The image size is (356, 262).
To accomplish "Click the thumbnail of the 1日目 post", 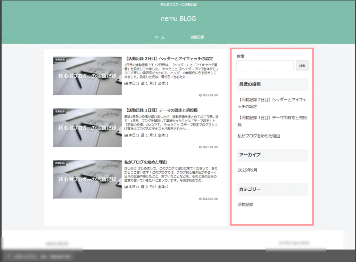I will click(87, 128).
